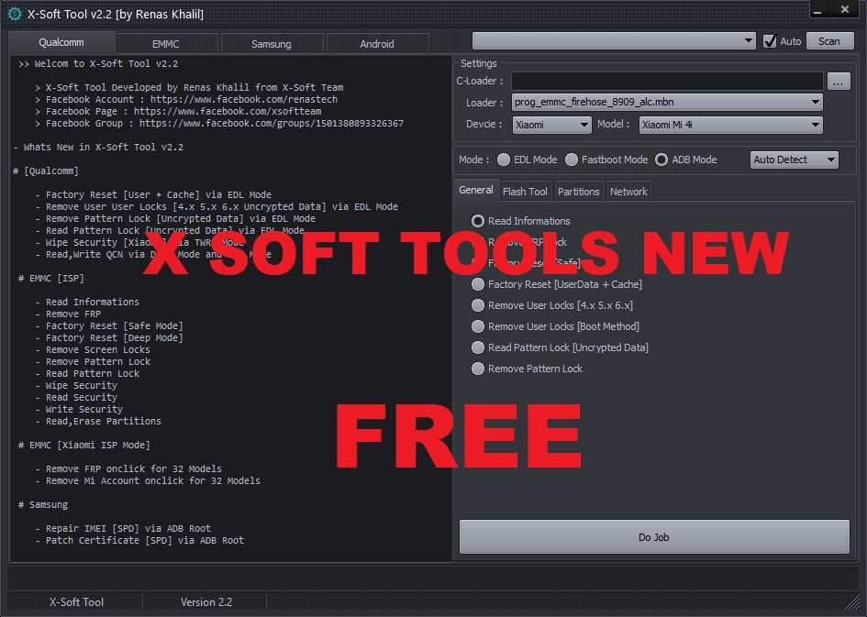Select Factory Reset [UserData + Cache] option
This screenshot has height=617, width=867.
[x=478, y=284]
